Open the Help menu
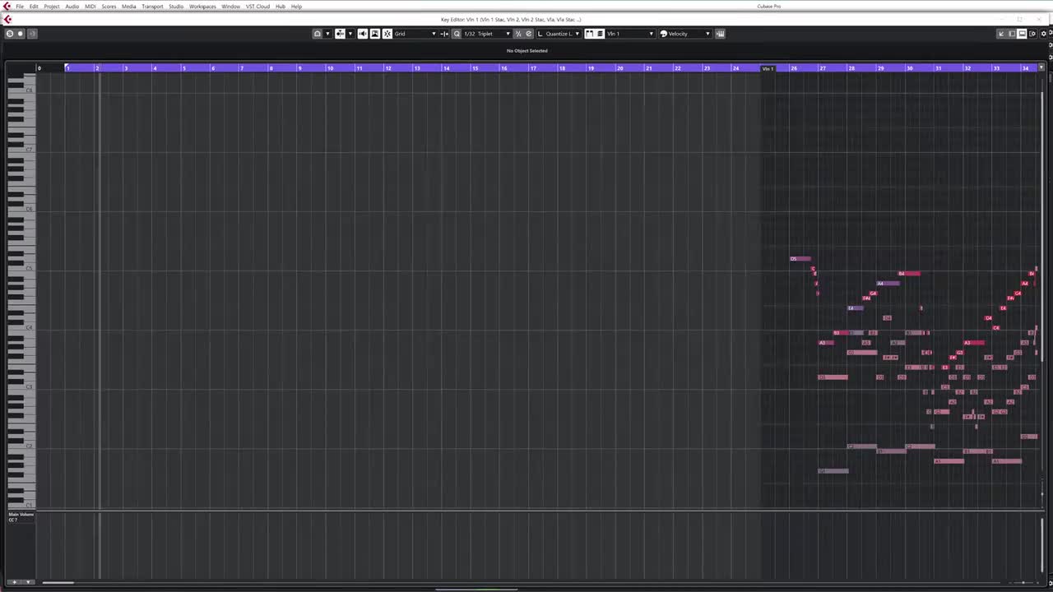1053x592 pixels. pos(296,7)
